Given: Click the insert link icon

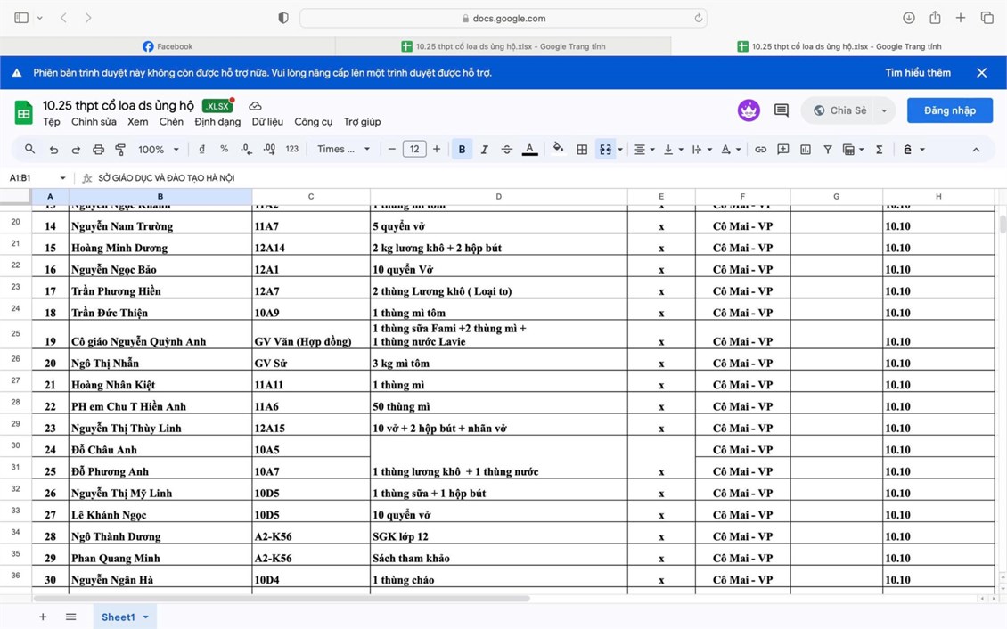Looking at the screenshot, I should point(760,150).
